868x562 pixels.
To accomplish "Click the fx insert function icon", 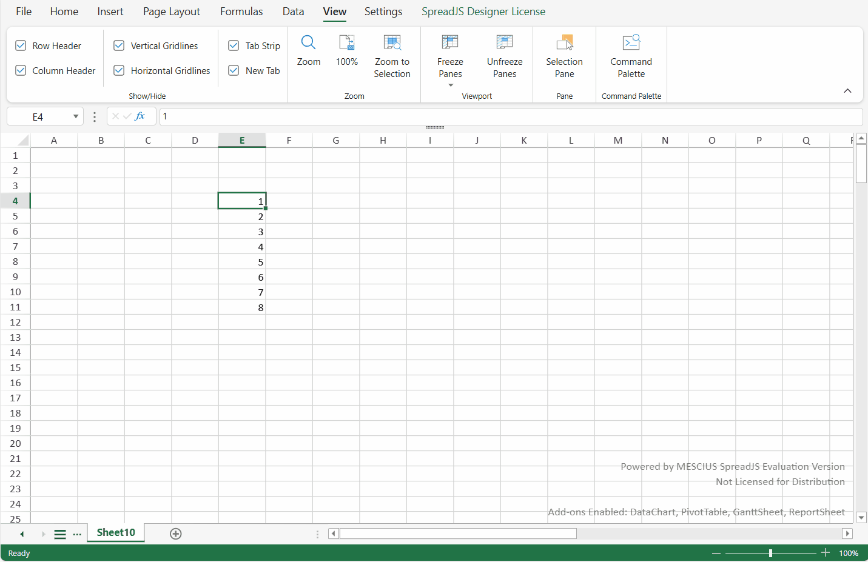I will coord(140,116).
